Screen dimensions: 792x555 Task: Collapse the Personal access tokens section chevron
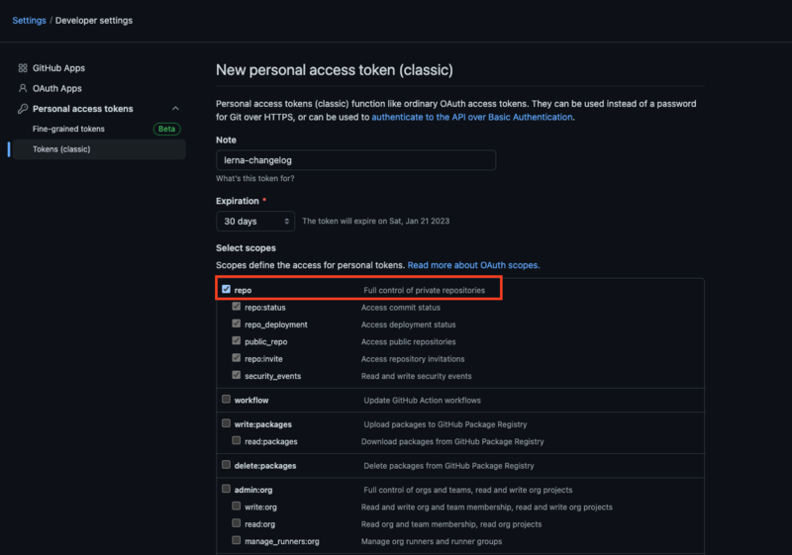tap(175, 109)
